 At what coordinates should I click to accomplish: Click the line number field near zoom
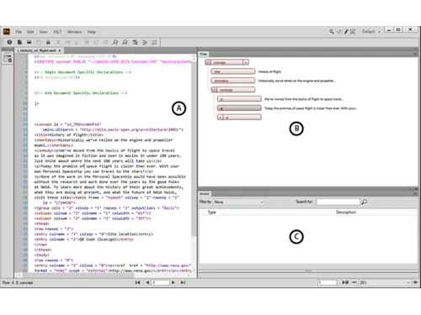[328, 282]
